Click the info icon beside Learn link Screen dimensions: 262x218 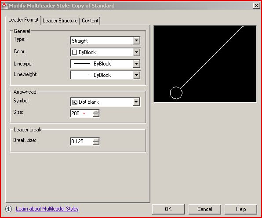[8, 209]
